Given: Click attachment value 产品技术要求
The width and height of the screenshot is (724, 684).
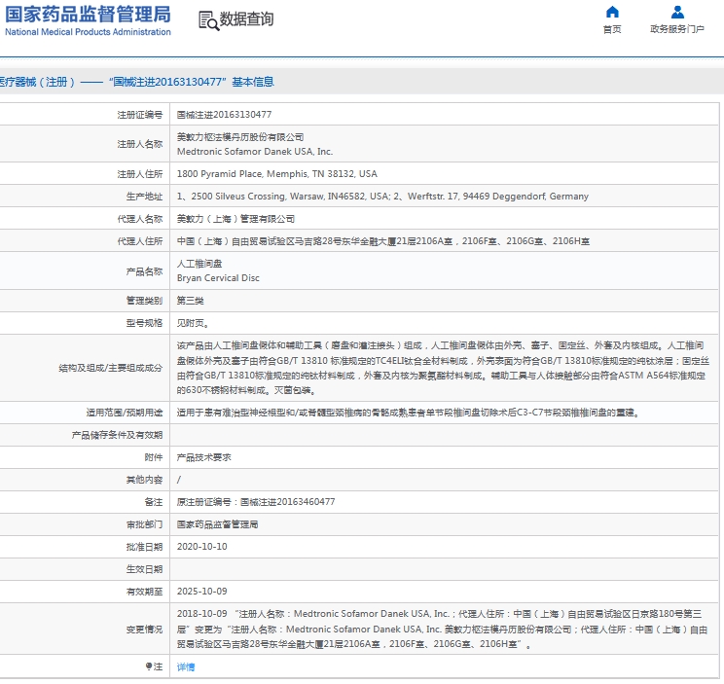Looking at the screenshot, I should [x=204, y=457].
